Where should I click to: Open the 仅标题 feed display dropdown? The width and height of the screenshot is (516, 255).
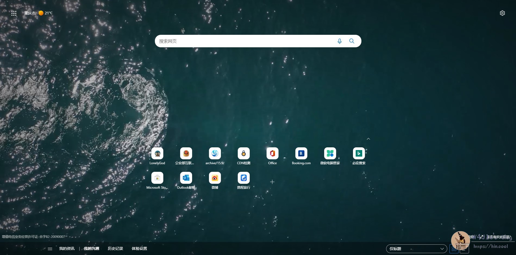click(416, 248)
